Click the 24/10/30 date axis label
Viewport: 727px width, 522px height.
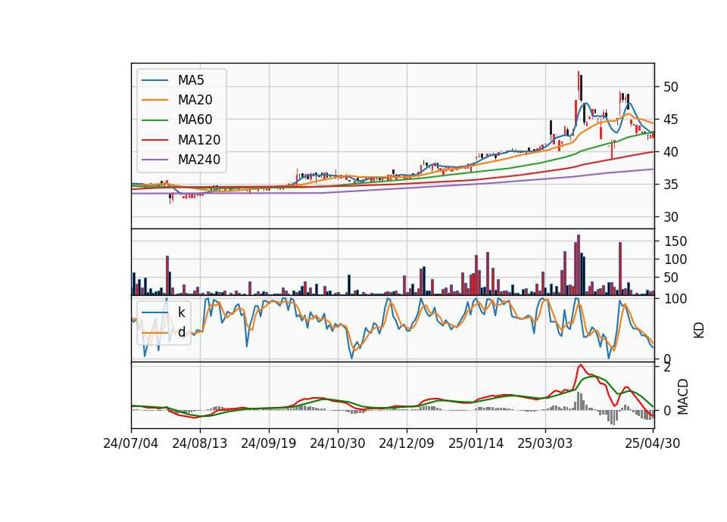coord(338,443)
